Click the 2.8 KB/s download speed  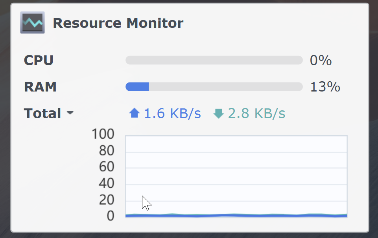tap(256, 114)
